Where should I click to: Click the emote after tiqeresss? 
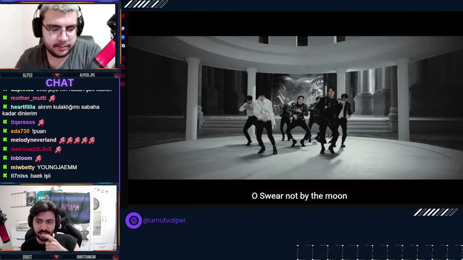[x=41, y=122]
